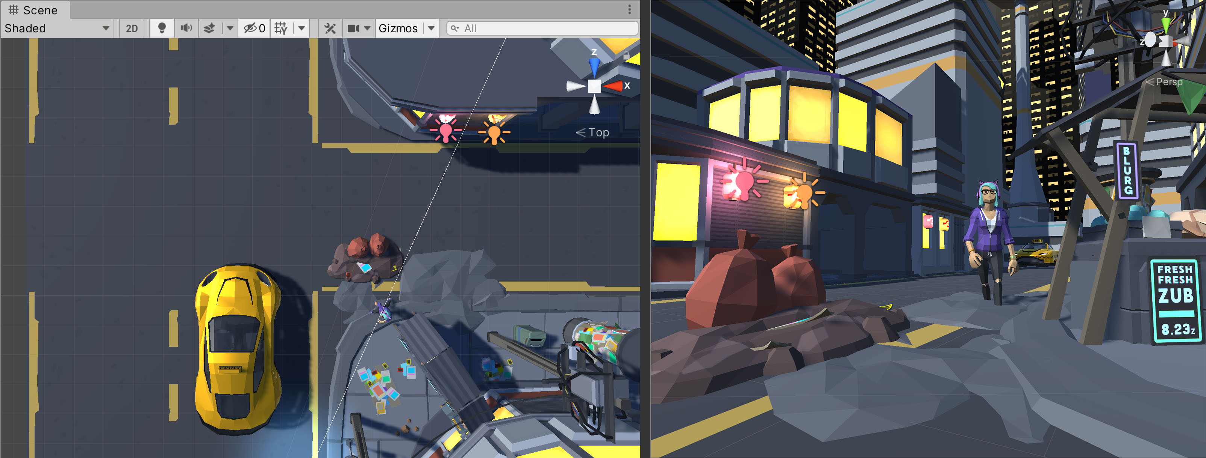Open the component editor tools icon

330,29
